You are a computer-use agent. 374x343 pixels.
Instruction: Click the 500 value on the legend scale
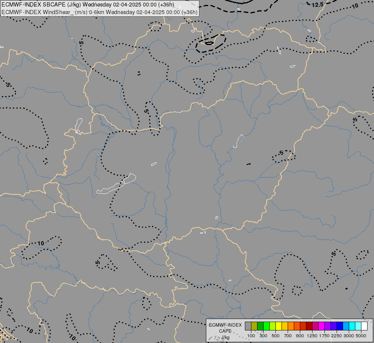coord(275,336)
